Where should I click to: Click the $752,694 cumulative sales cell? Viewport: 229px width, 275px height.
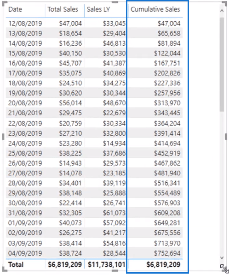[167, 253]
